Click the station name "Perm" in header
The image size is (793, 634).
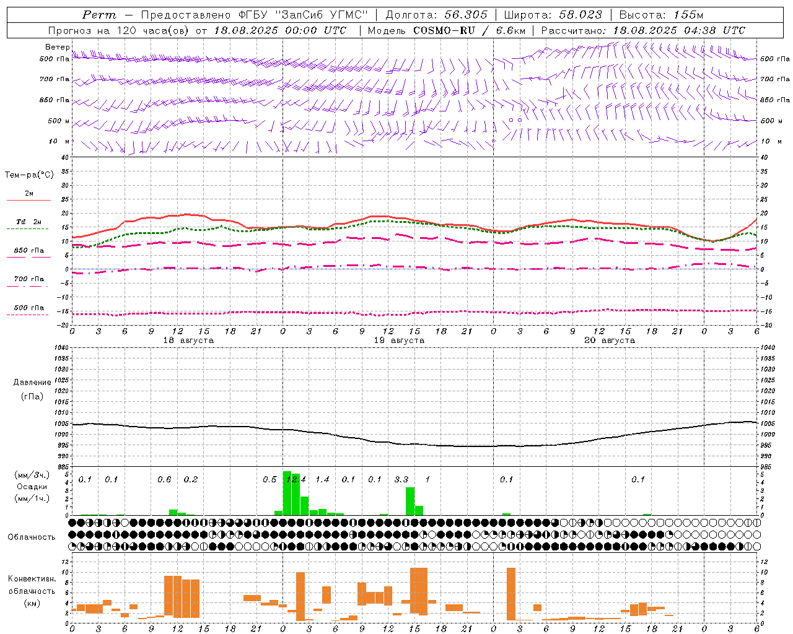click(99, 15)
